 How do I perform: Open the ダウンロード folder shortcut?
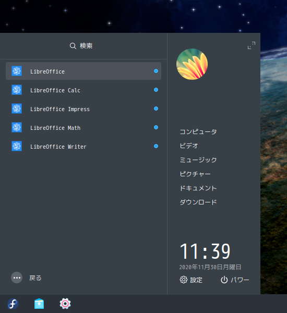point(198,202)
